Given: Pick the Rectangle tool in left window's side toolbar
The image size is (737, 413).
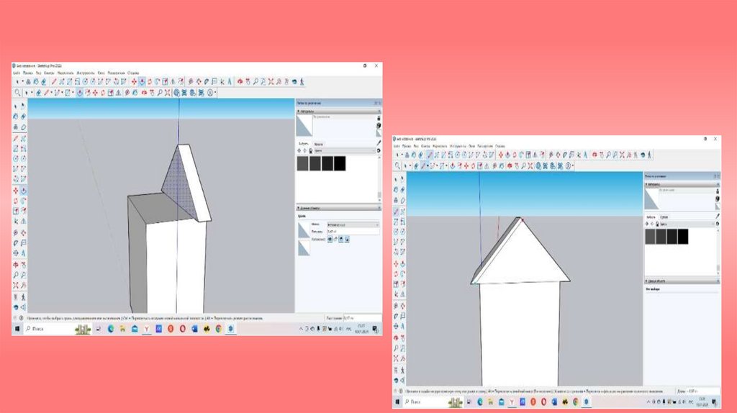Looking at the screenshot, I should point(16,148).
